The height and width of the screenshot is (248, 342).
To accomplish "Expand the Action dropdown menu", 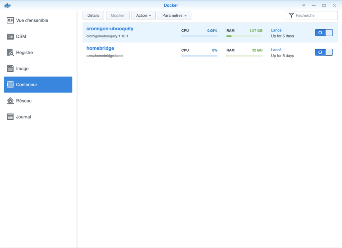I will click(x=144, y=15).
